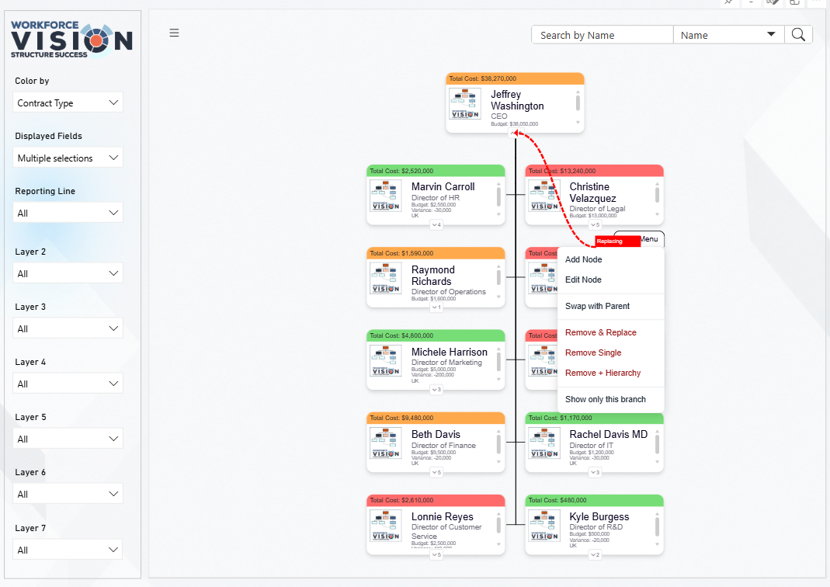Viewport: 830px width, 587px height.
Task: Click Director of Operations title text
Action: [x=448, y=292]
